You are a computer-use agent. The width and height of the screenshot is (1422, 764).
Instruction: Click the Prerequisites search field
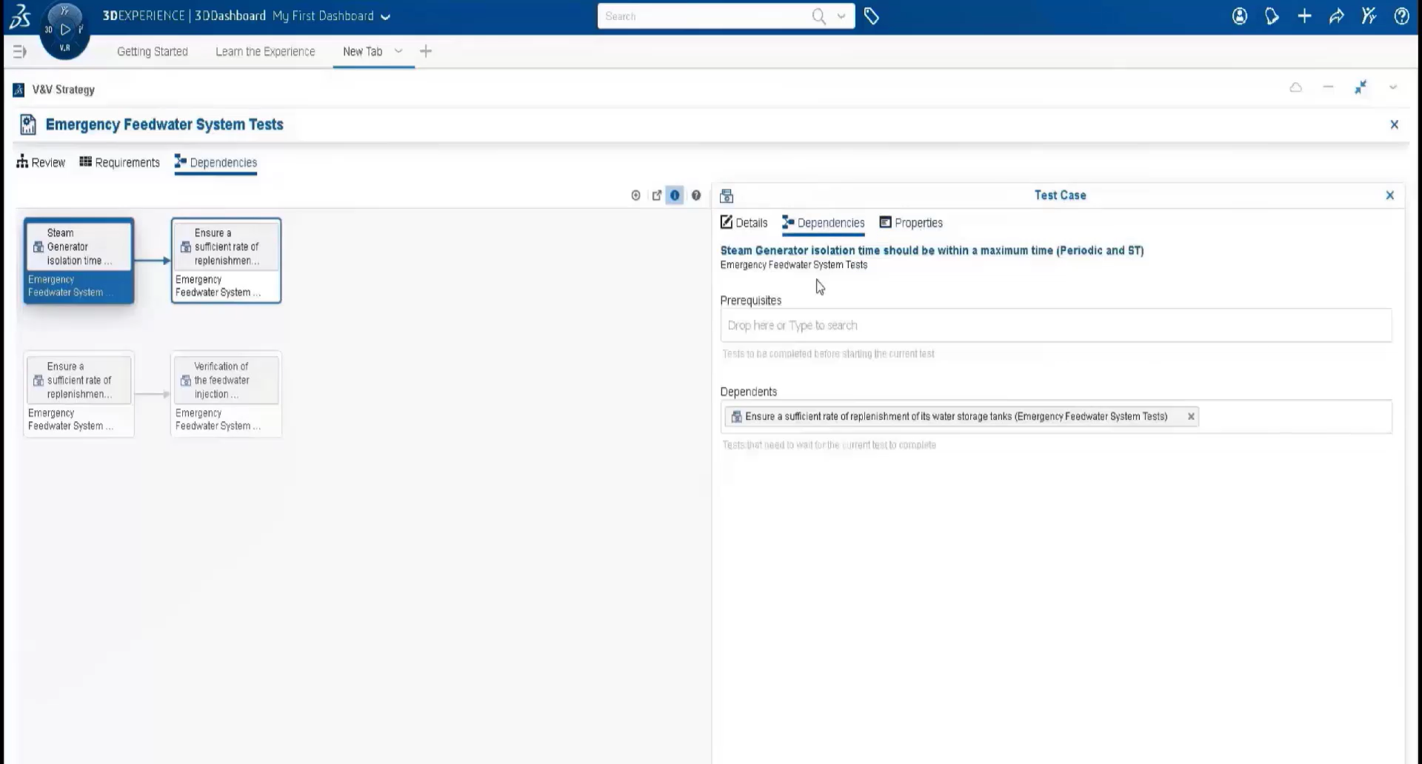pyautogui.click(x=1056, y=326)
